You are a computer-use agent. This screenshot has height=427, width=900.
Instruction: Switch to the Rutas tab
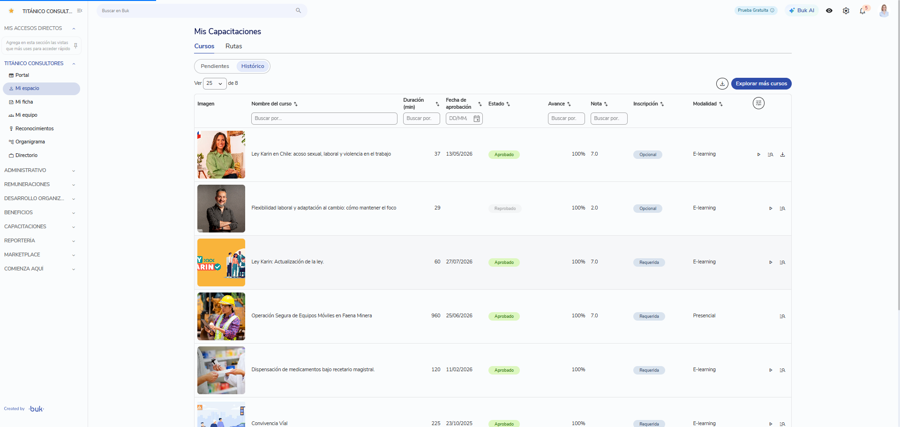point(233,46)
